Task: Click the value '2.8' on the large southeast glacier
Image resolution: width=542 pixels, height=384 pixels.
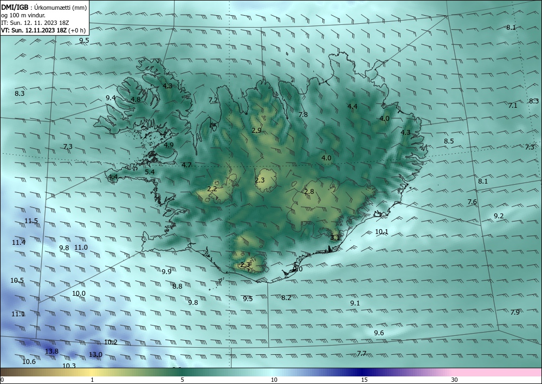Action: tap(309, 192)
